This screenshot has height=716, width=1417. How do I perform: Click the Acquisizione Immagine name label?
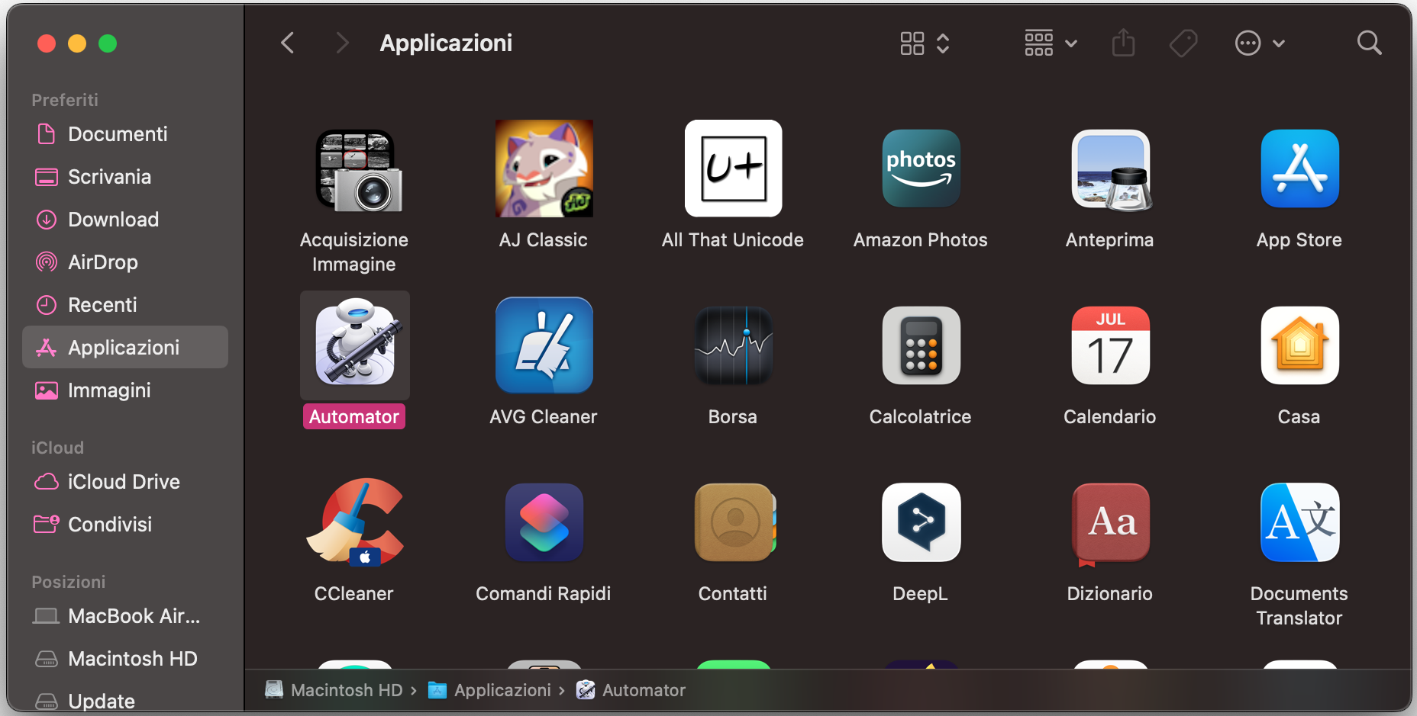point(354,252)
